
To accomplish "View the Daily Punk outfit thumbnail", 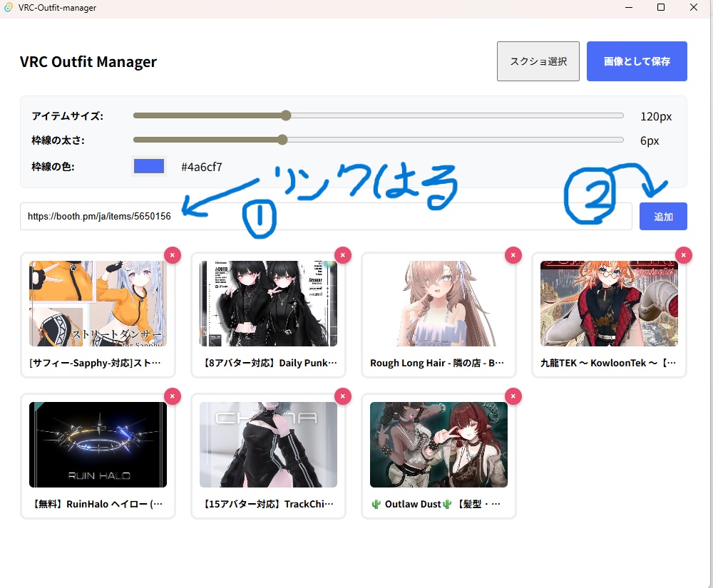I will tap(268, 303).
